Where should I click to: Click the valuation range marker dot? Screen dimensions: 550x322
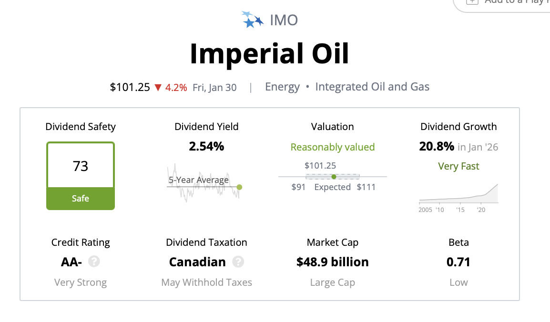click(x=334, y=177)
